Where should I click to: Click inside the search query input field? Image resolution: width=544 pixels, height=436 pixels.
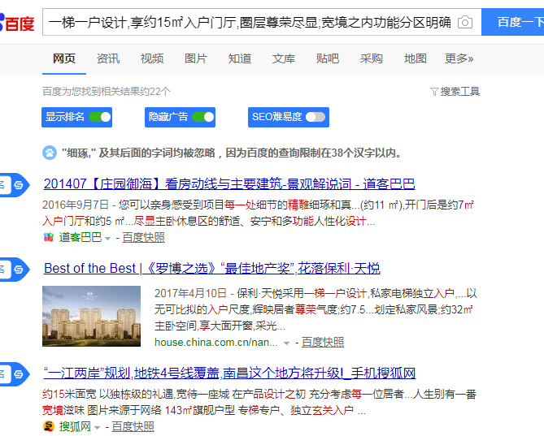tap(250, 23)
